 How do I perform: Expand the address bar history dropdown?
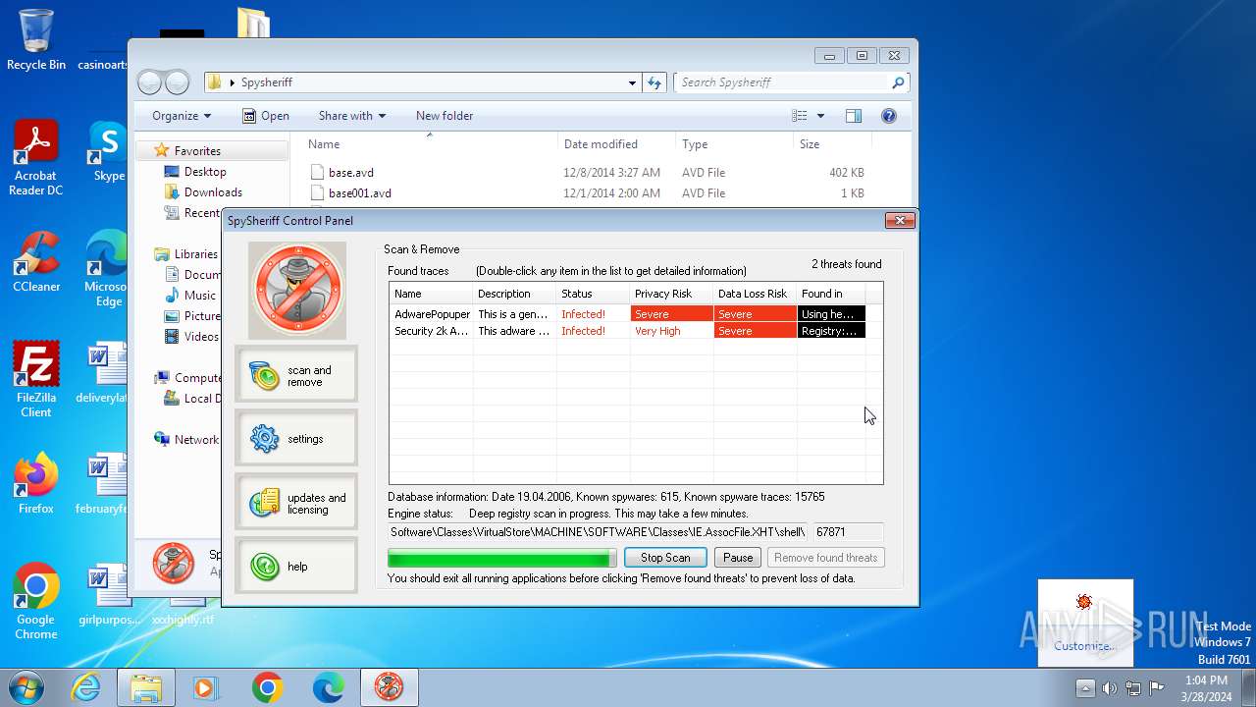tap(633, 82)
